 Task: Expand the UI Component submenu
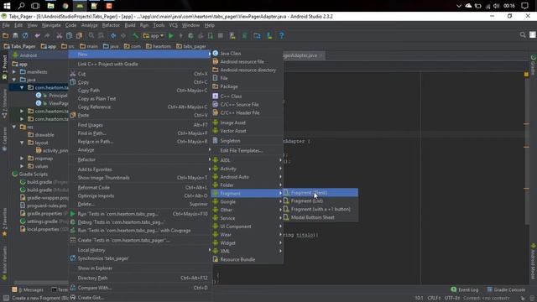[248, 226]
